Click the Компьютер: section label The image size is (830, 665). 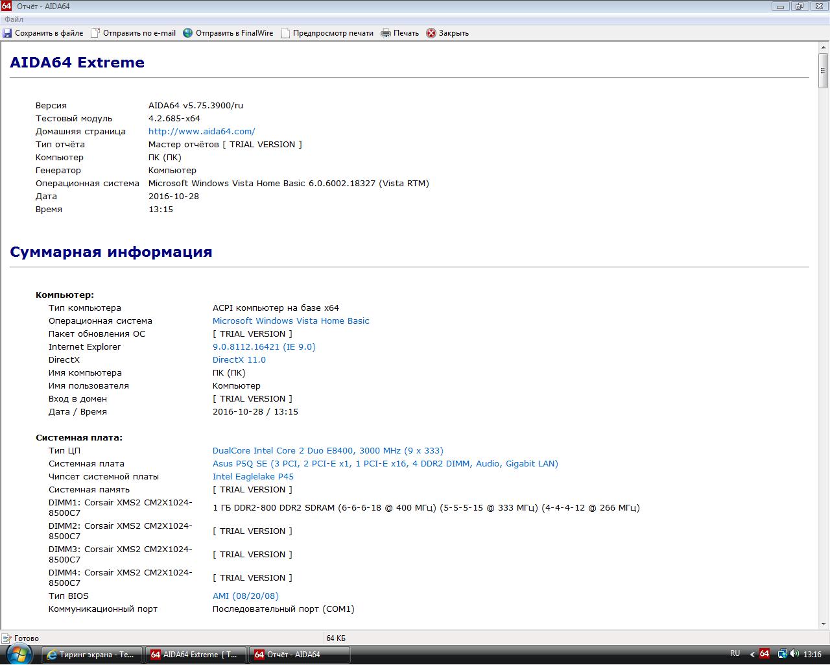[x=65, y=295]
